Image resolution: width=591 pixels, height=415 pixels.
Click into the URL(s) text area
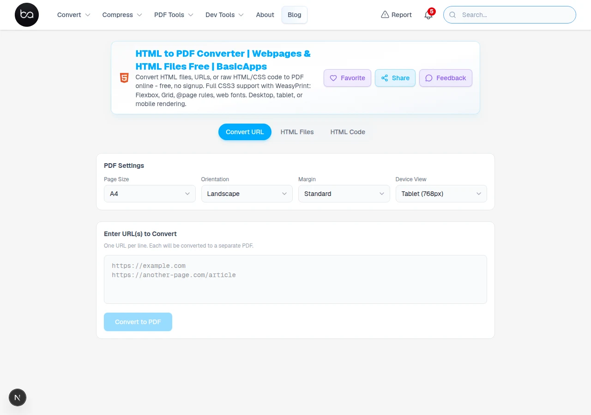(295, 279)
